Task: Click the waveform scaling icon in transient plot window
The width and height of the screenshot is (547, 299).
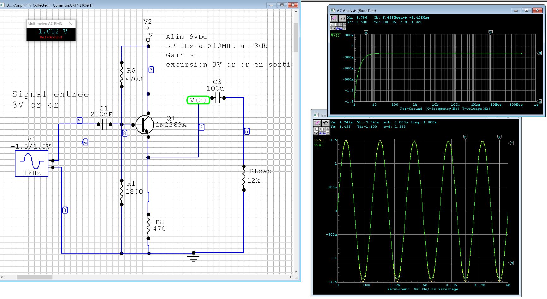Action: pyautogui.click(x=317, y=123)
